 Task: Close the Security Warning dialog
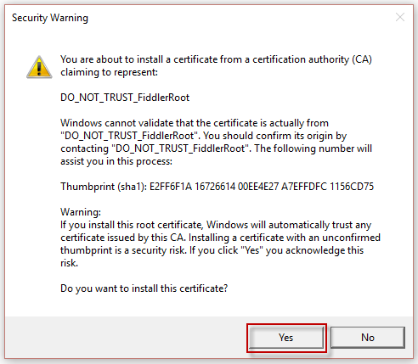[400, 18]
